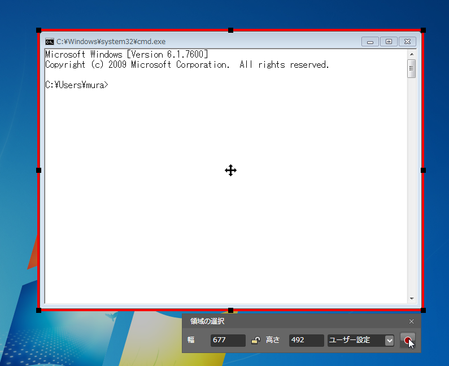Click the right-middle selection handle
This screenshot has width=449, height=366.
pos(423,171)
